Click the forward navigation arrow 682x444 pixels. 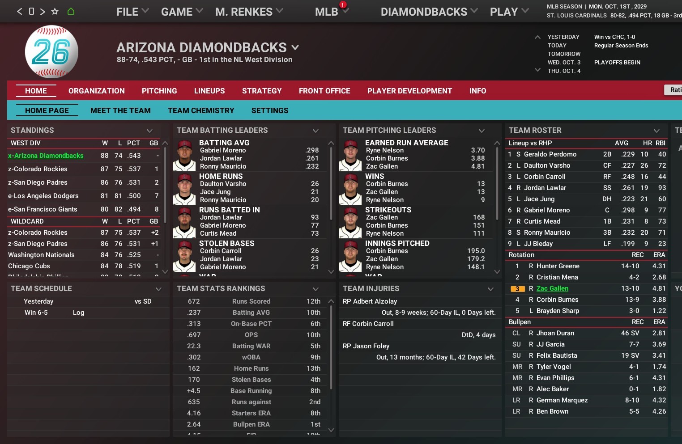(43, 12)
